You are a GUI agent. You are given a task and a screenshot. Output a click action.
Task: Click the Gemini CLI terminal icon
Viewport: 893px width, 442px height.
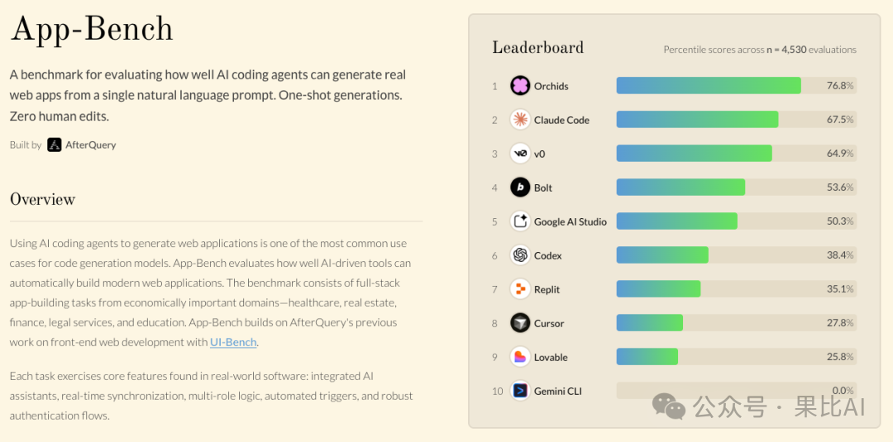(520, 391)
